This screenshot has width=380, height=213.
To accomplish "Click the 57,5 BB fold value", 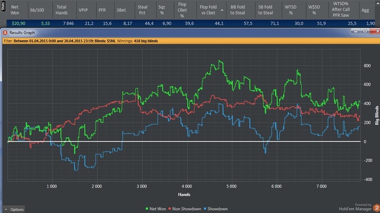I will point(248,23).
